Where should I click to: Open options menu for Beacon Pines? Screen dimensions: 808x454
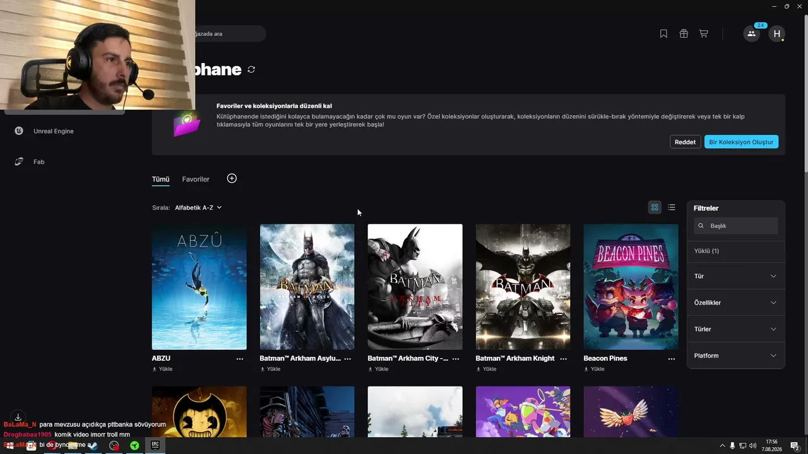pos(672,359)
